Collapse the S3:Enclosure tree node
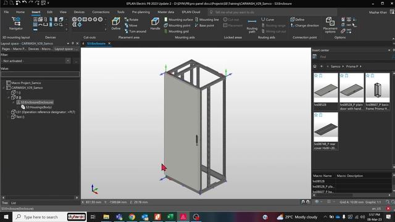 [14, 102]
